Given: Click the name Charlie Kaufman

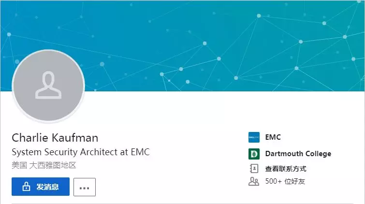Looking at the screenshot, I should (55, 138).
